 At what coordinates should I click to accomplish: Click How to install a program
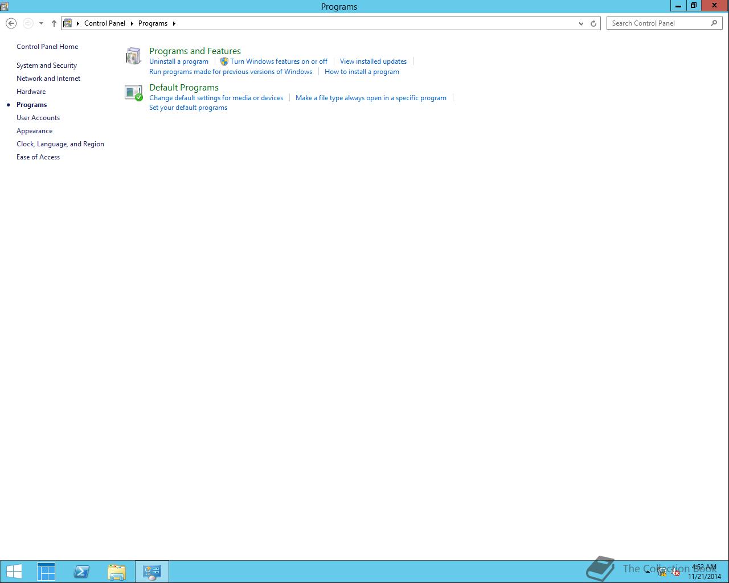pos(362,72)
